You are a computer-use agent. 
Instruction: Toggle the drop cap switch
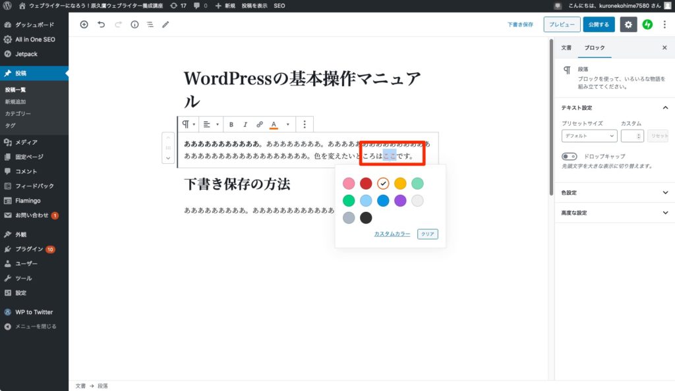coord(569,157)
